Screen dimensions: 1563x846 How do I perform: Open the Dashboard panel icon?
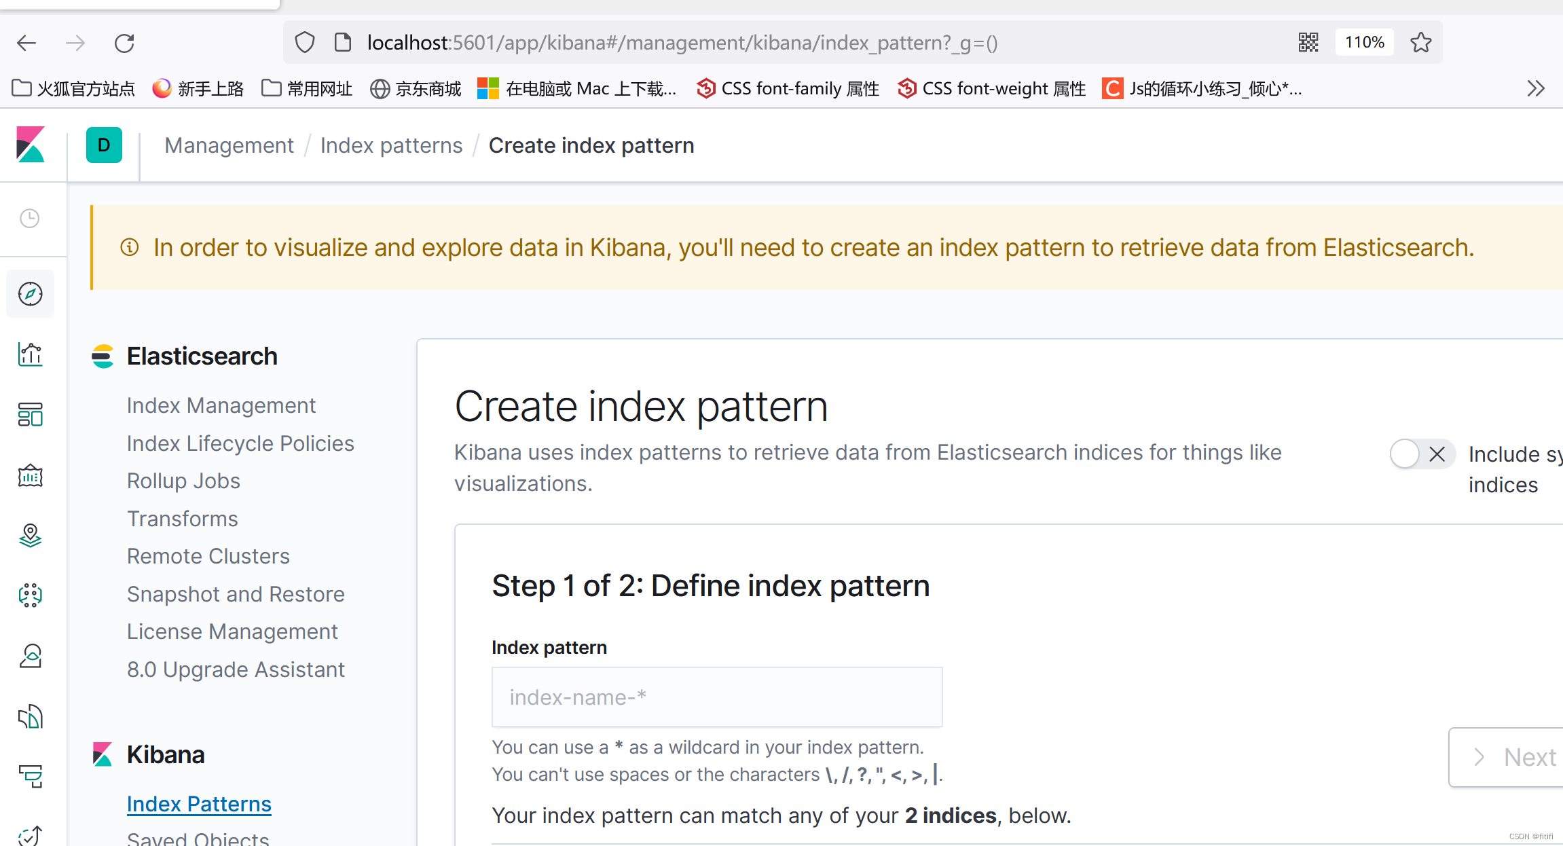pos(30,414)
